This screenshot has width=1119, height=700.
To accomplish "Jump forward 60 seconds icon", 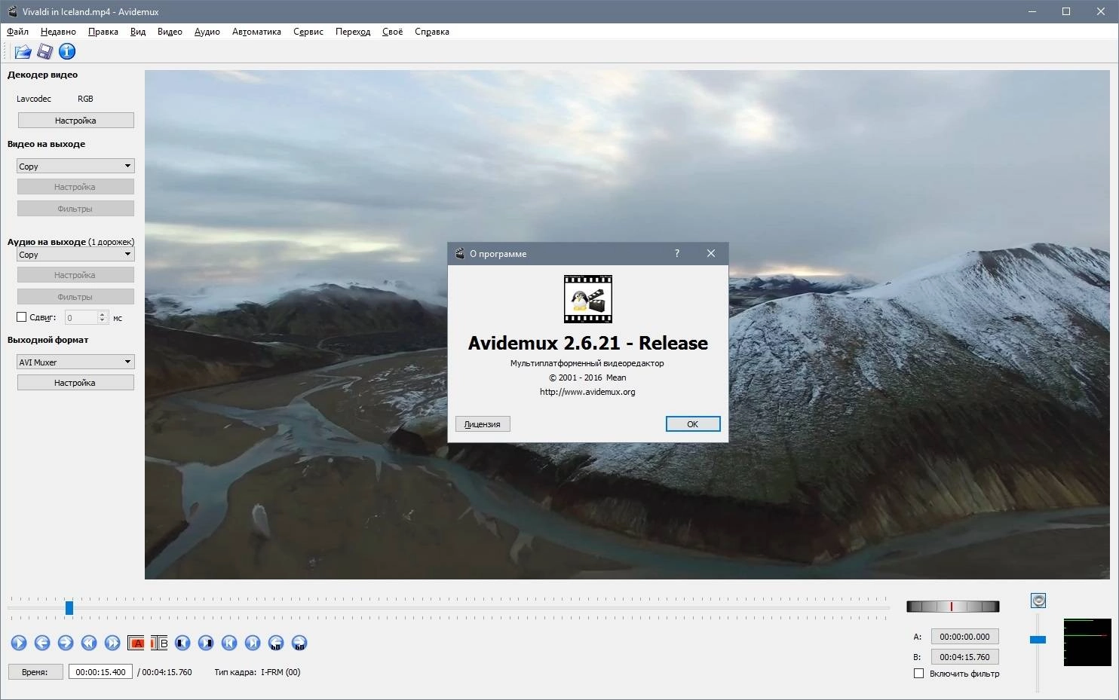I will tap(299, 643).
